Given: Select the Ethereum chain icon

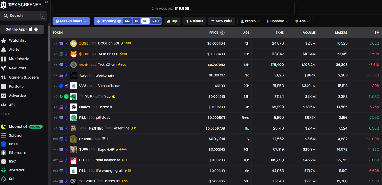Looking at the screenshot, I should (17, 153).
